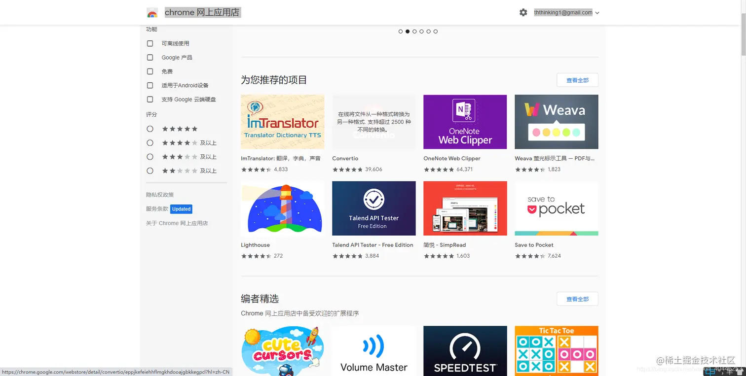Image resolution: width=746 pixels, height=376 pixels.
Task: Select the 四星及以上 rating filter
Action: click(150, 142)
